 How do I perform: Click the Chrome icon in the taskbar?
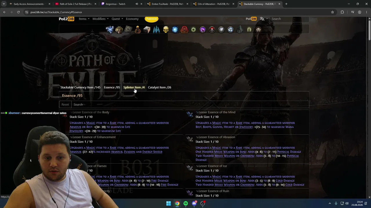point(177,203)
